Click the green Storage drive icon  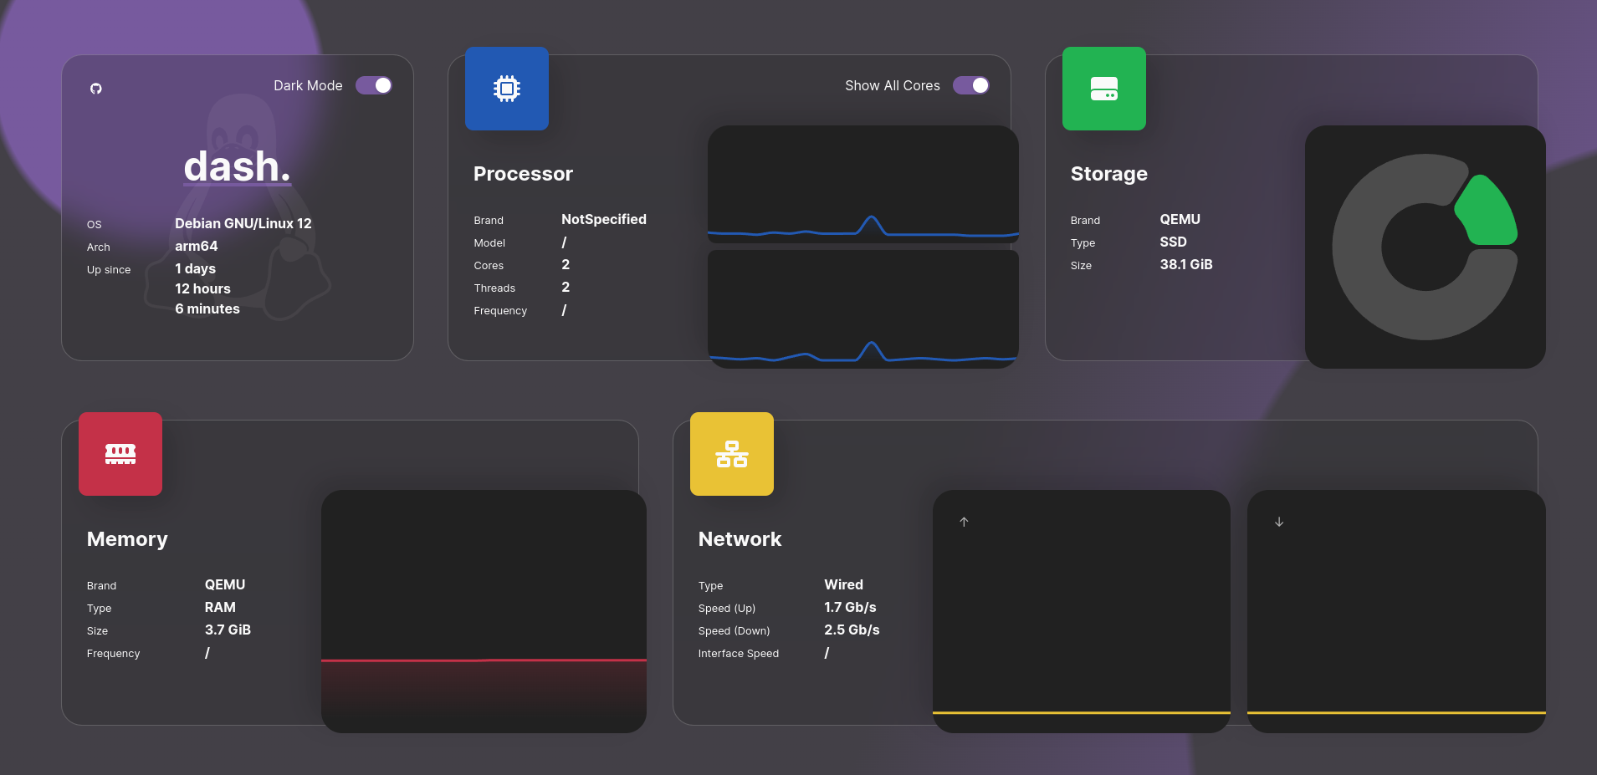(x=1104, y=89)
